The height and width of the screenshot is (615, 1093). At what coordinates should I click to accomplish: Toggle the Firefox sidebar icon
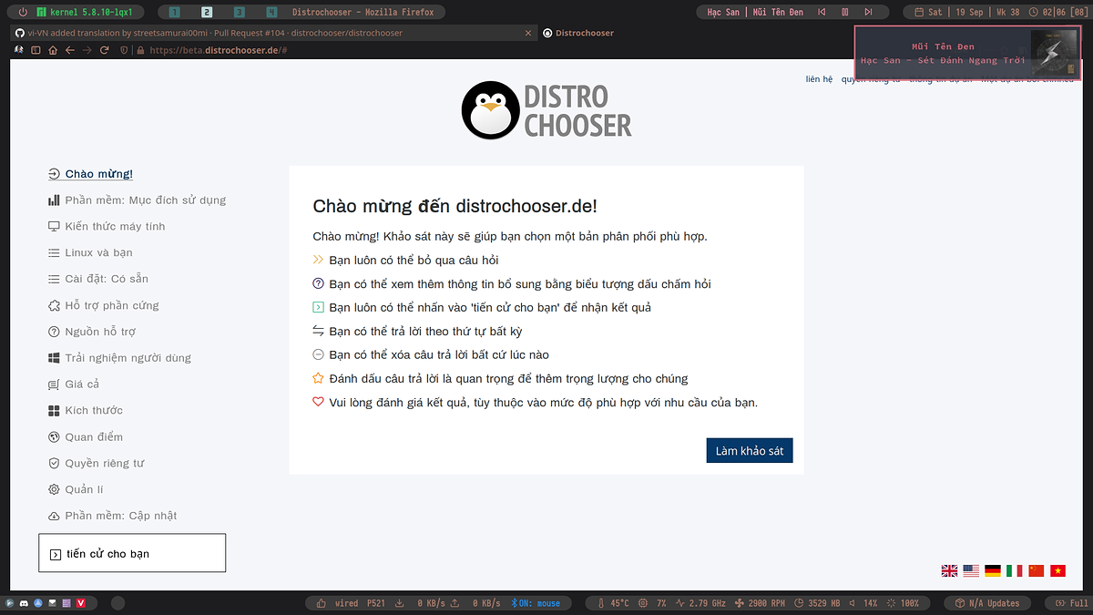pyautogui.click(x=36, y=50)
